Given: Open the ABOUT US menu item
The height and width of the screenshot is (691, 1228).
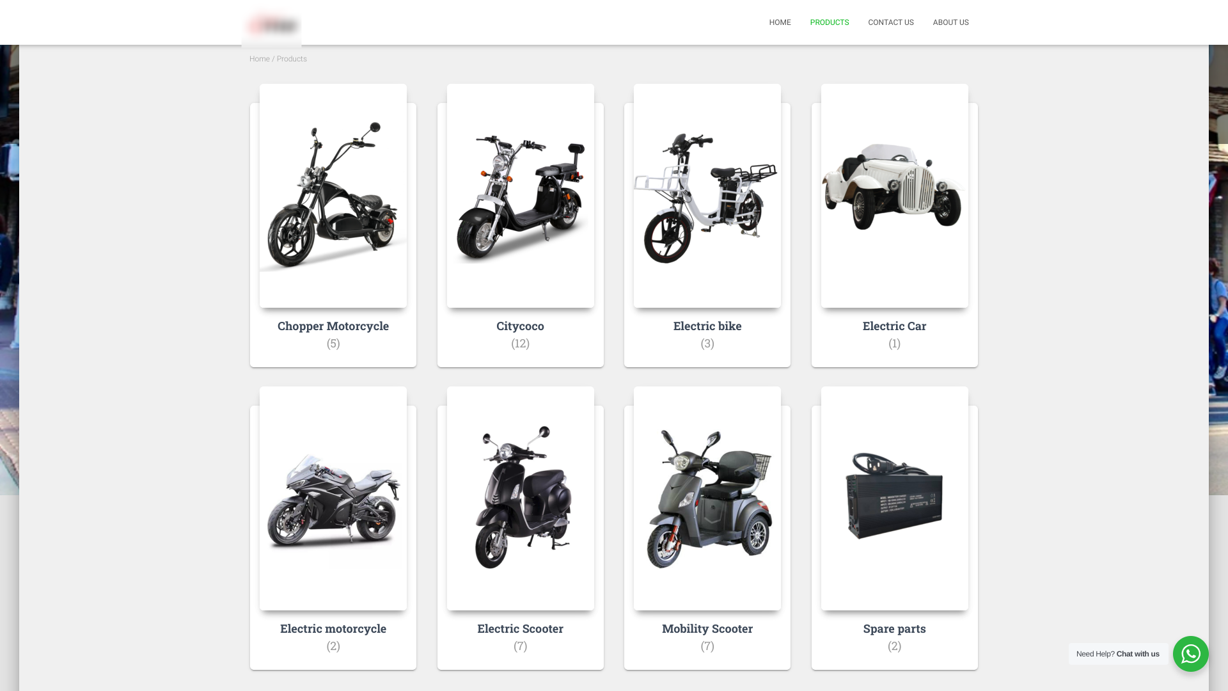Looking at the screenshot, I should (950, 22).
